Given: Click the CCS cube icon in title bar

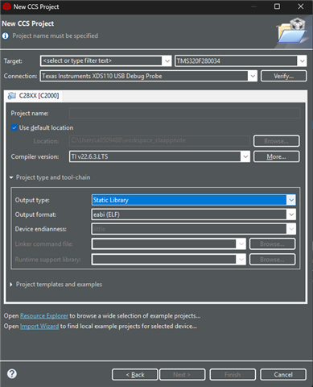Looking at the screenshot, I should 6,6.
